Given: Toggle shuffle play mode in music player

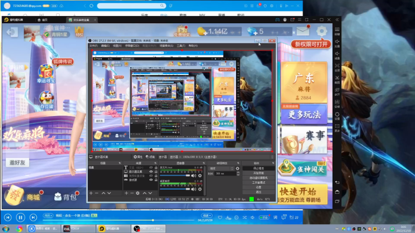Looking at the screenshot, I should pos(244,217).
